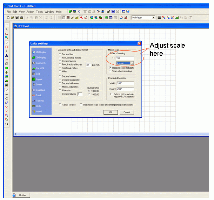Click the OK button
The width and height of the screenshot is (214, 200).
coord(111,112)
